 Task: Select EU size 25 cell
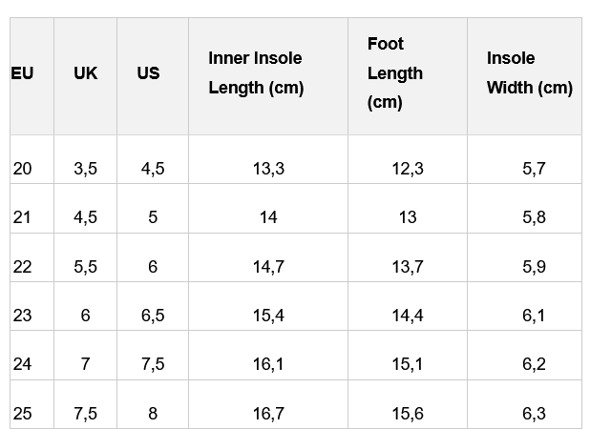point(23,414)
